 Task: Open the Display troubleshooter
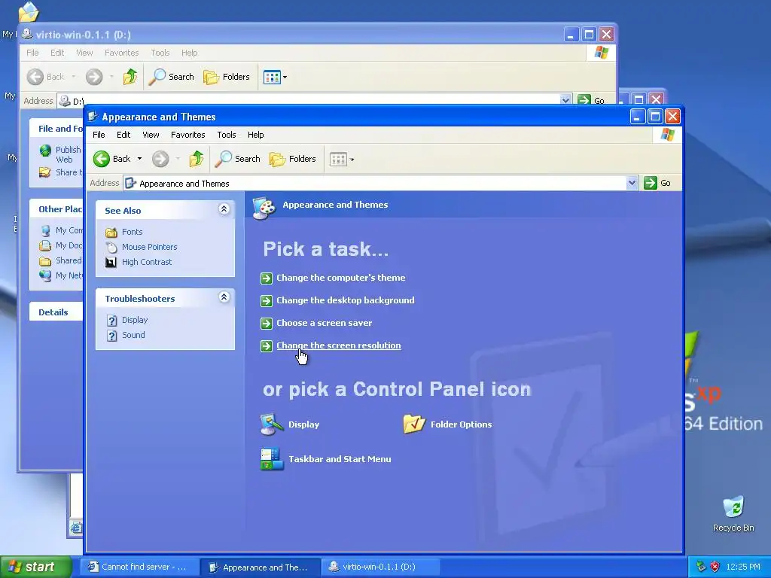126,320
